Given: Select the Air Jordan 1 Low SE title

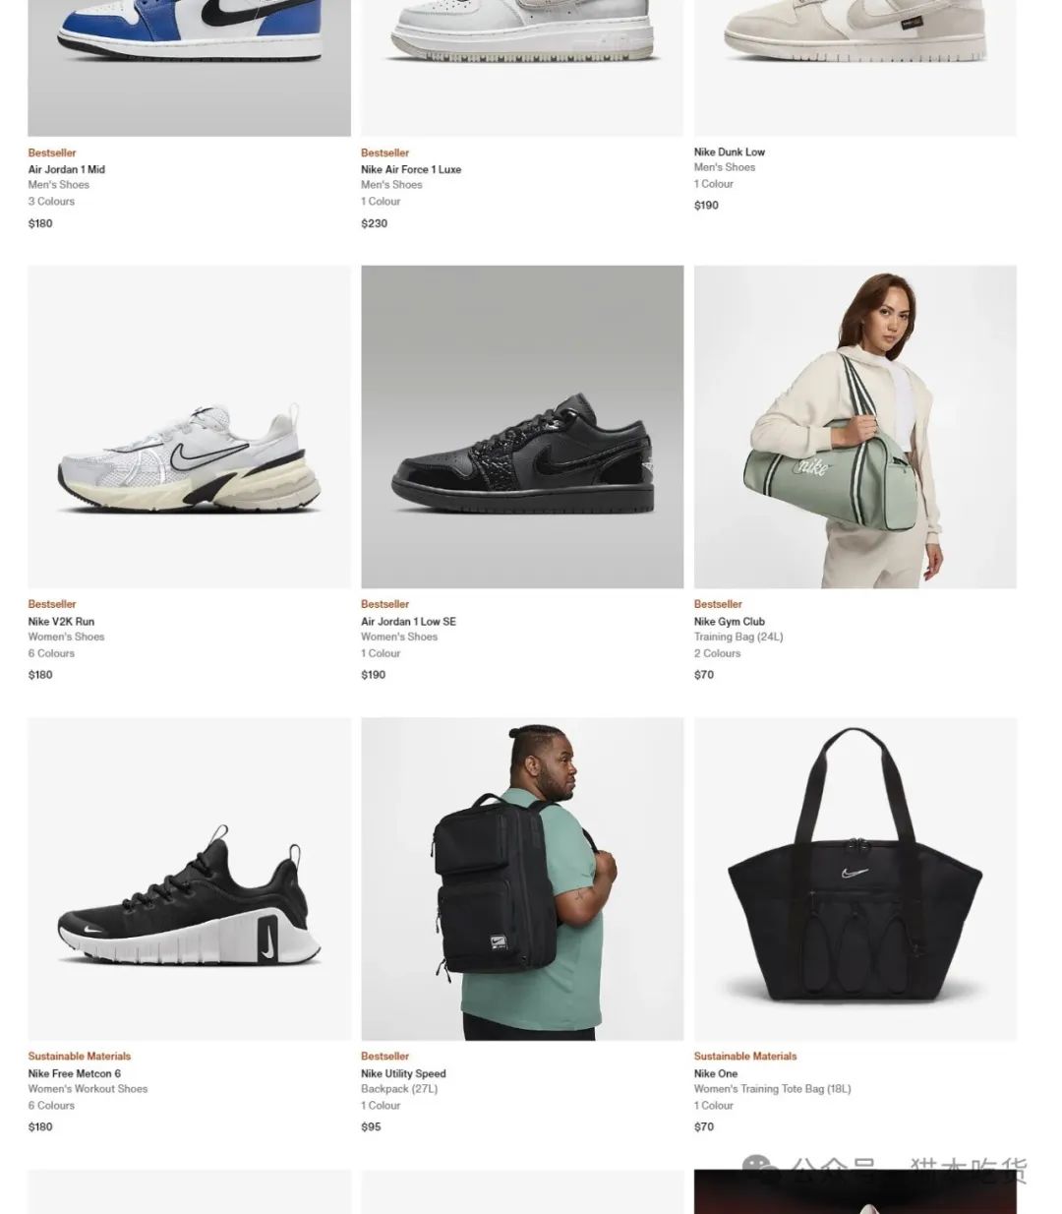Looking at the screenshot, I should 408,621.
